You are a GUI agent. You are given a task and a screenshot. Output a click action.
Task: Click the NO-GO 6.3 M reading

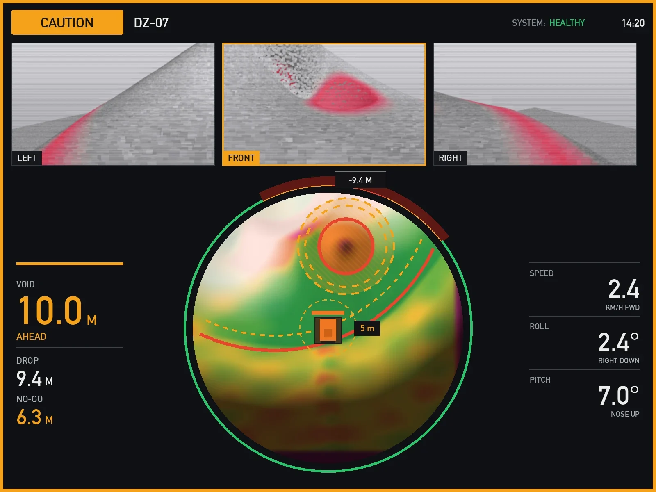(35, 411)
